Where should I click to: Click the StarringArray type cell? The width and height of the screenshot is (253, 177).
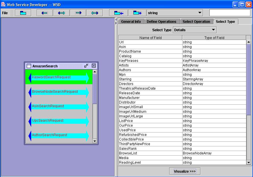(x=214, y=79)
